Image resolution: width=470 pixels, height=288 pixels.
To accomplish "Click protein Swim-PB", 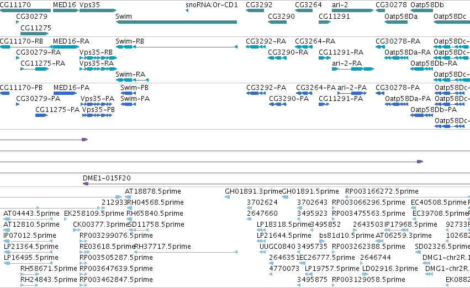I will click(134, 88).
